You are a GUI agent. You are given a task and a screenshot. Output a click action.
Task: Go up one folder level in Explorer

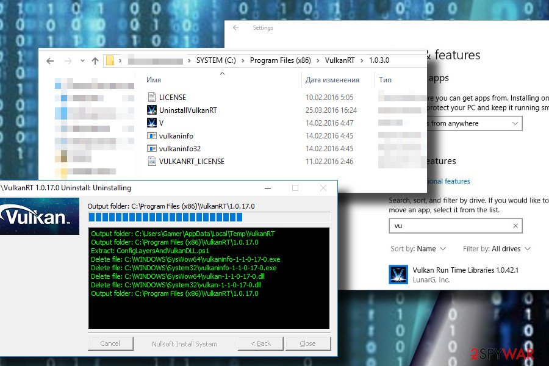(95, 61)
